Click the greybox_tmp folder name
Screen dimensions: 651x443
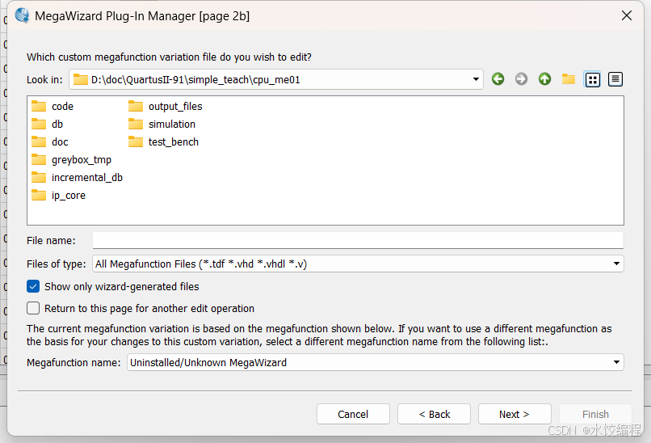point(82,159)
